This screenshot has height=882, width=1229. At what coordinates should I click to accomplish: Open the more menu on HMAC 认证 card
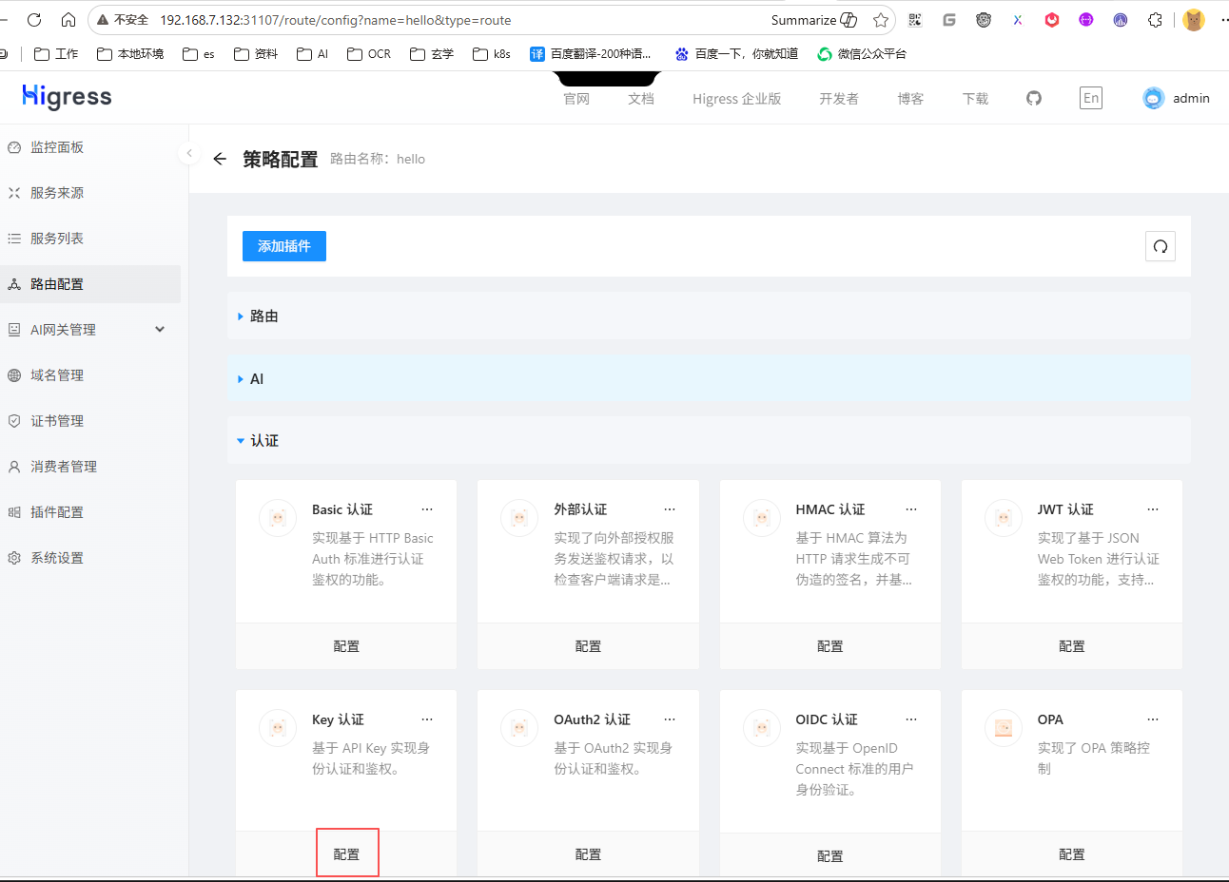pyautogui.click(x=911, y=509)
